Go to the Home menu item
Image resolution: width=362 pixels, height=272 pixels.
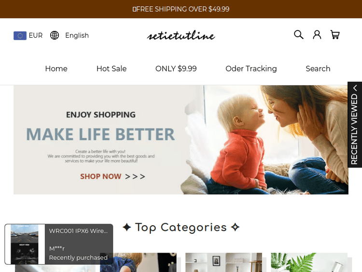[x=56, y=69]
